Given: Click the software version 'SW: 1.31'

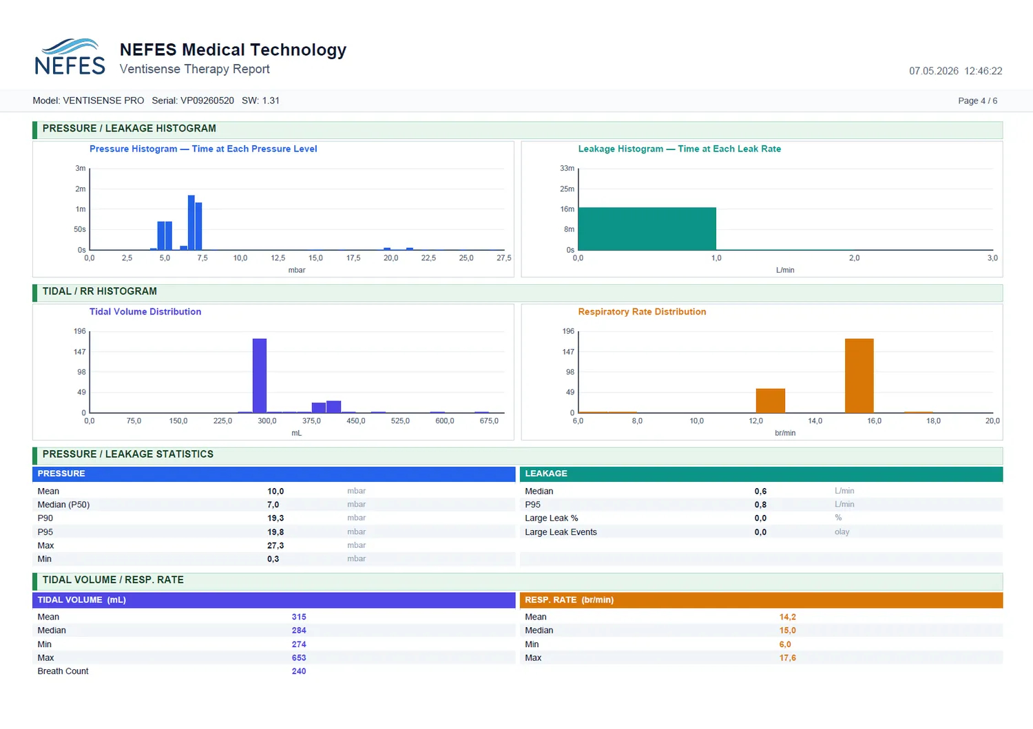Looking at the screenshot, I should tap(260, 101).
